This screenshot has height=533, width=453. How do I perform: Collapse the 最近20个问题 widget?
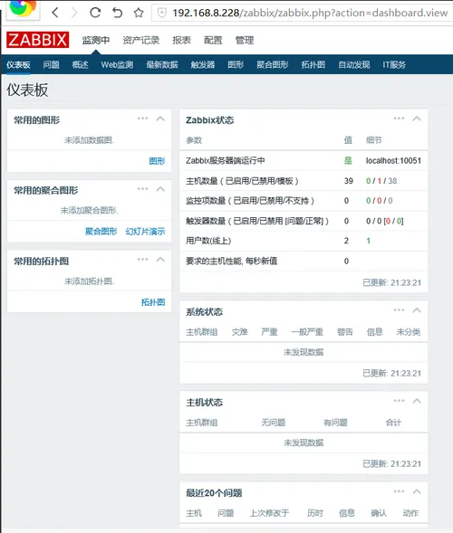417,491
